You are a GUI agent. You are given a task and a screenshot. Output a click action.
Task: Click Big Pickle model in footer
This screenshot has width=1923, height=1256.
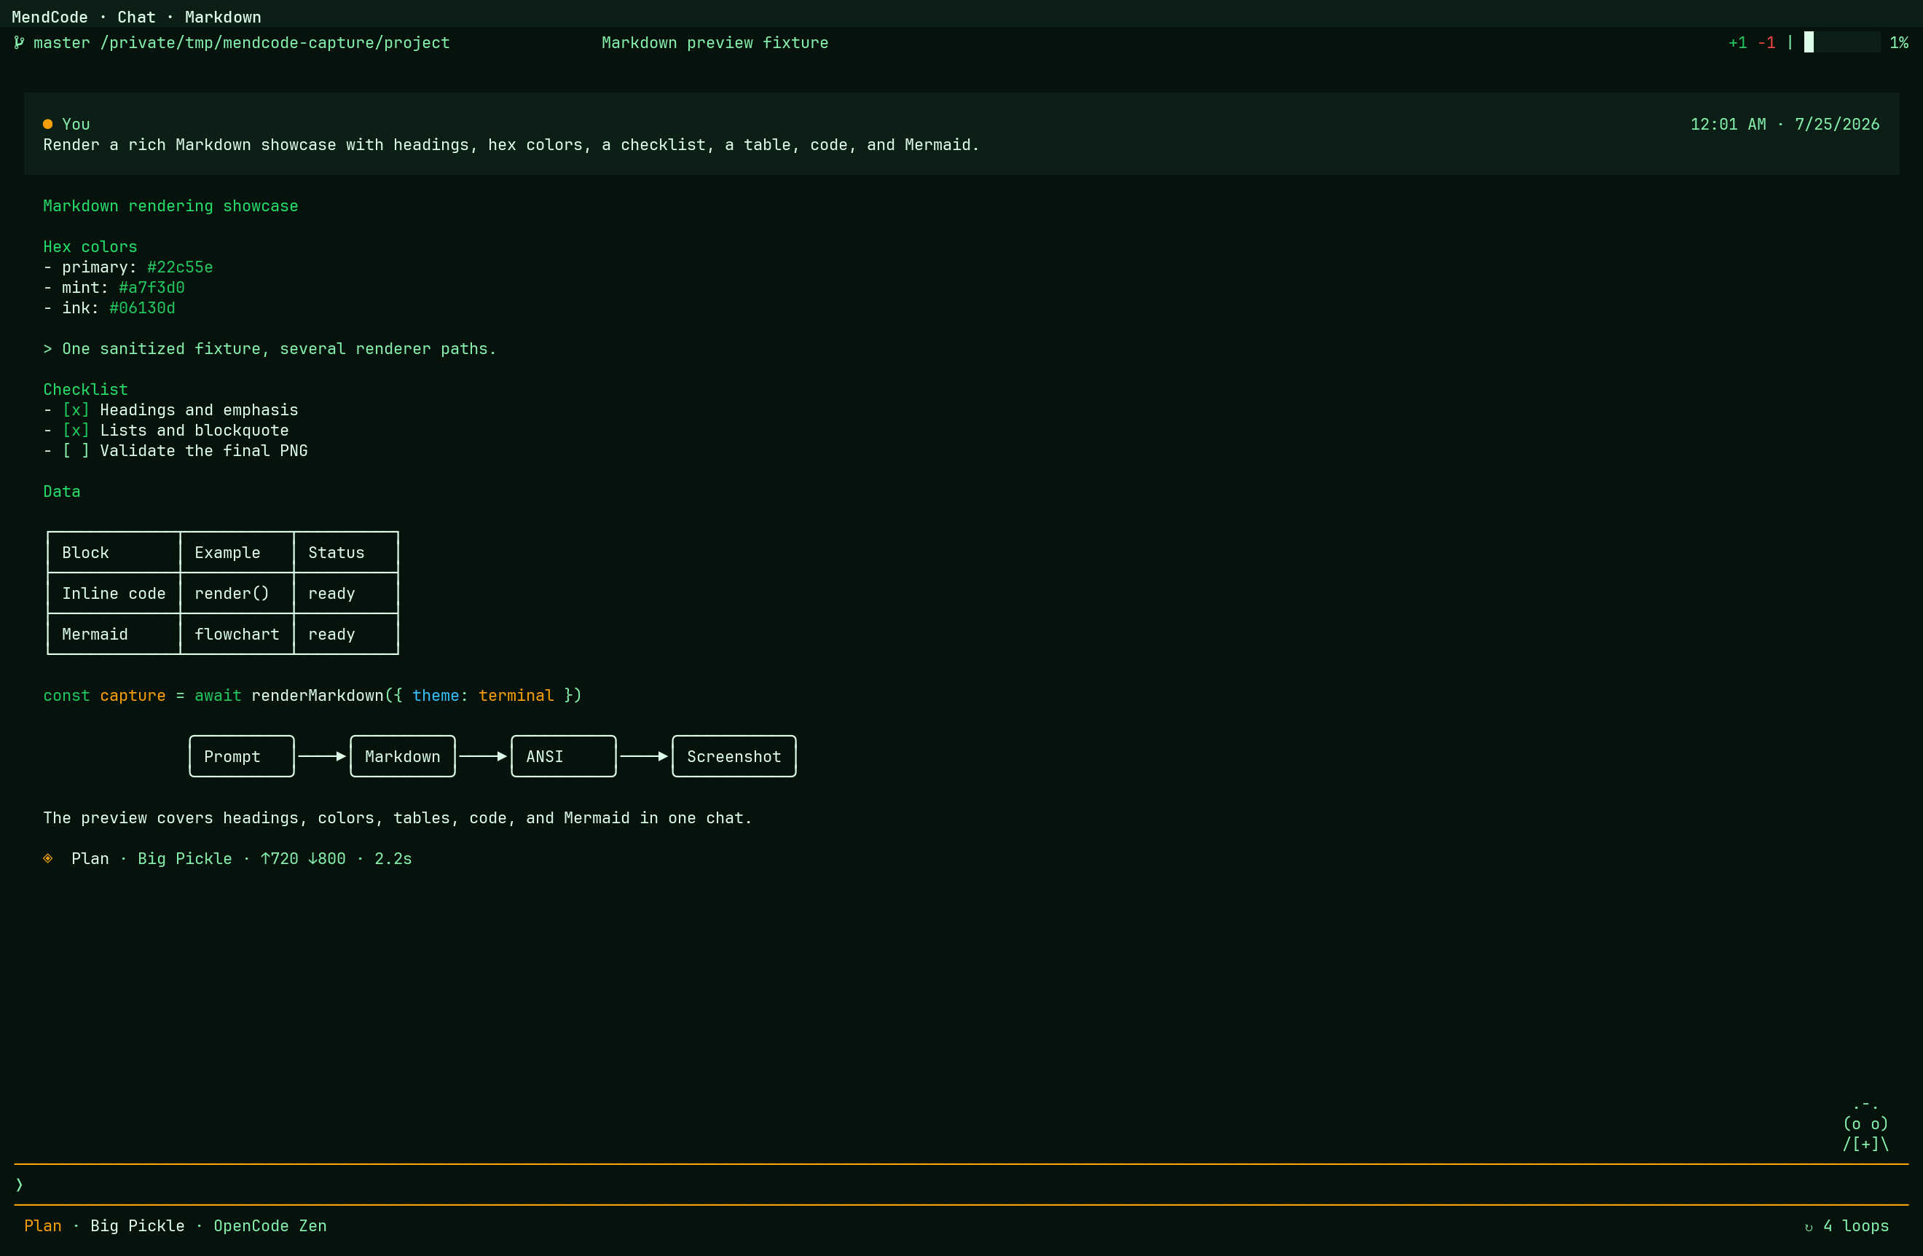[x=138, y=1225]
